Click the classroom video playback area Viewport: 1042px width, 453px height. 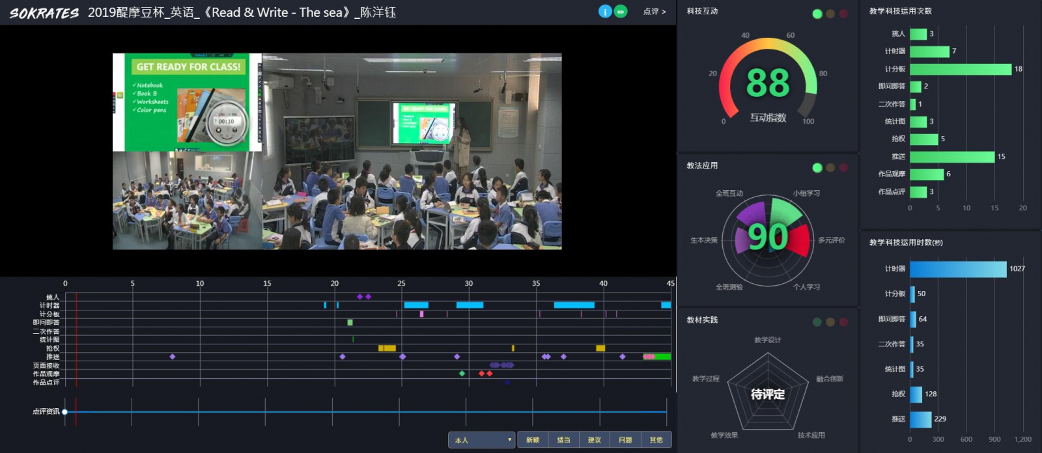(337, 151)
